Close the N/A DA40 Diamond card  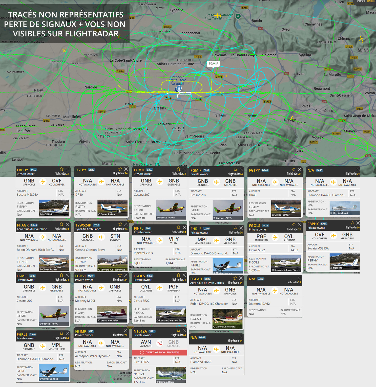pos(358,169)
